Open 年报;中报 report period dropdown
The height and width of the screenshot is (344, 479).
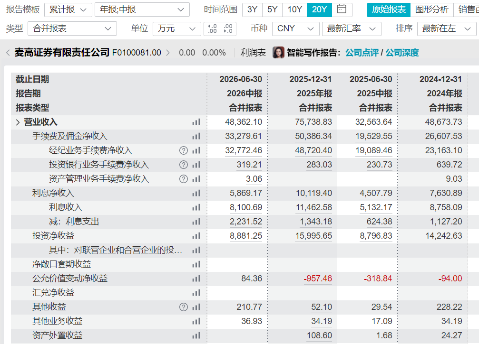[142, 10]
